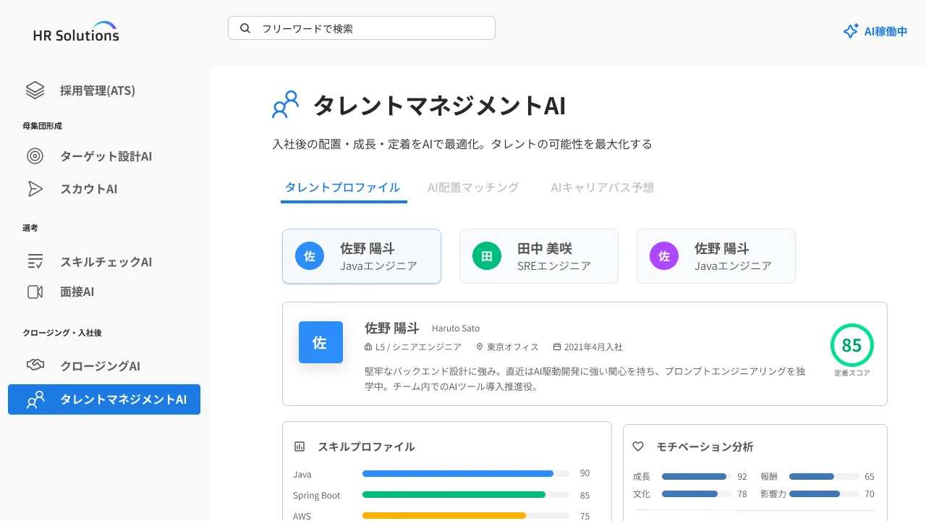Click the "母集団形成" section header in sidebar
Viewport: 926px width, 521px height.
pyautogui.click(x=42, y=126)
